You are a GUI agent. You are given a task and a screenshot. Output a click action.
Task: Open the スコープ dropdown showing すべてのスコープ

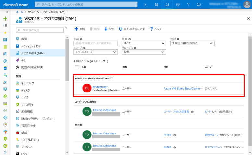(95, 52)
